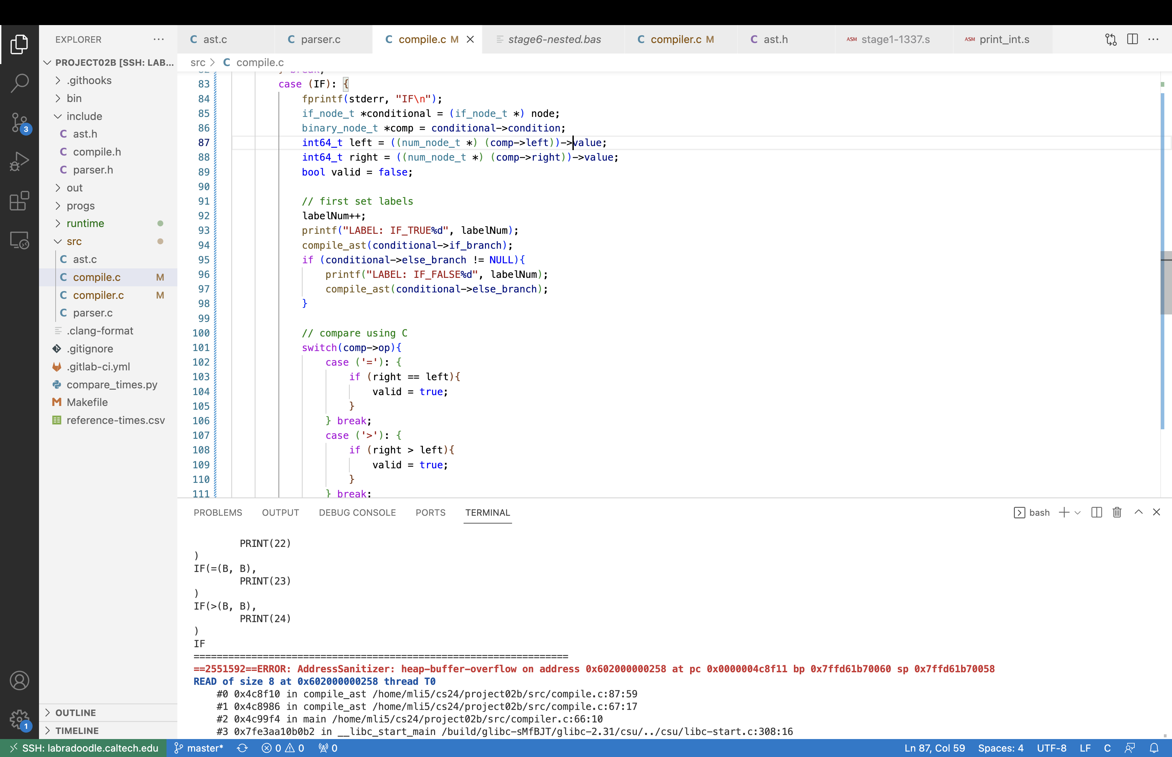Screen dimensions: 1172x757
Task: Switch to the PROBLEMS panel tab
Action: click(217, 512)
